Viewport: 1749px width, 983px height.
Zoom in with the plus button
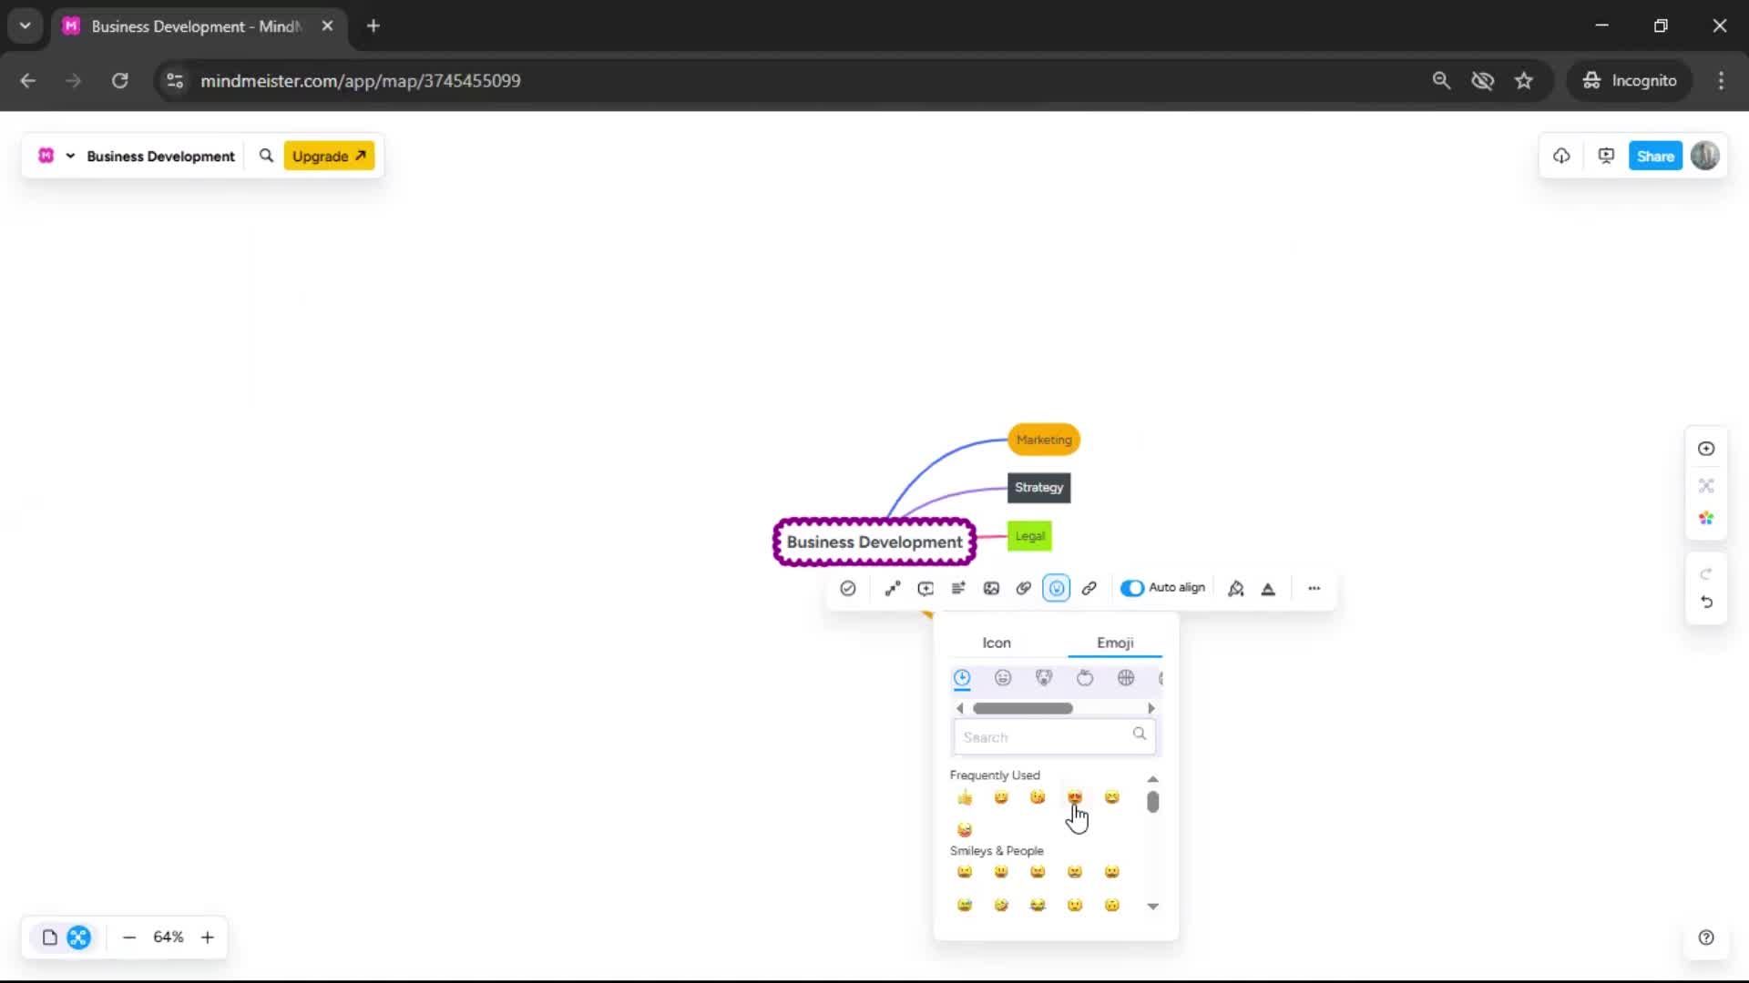[x=208, y=937]
